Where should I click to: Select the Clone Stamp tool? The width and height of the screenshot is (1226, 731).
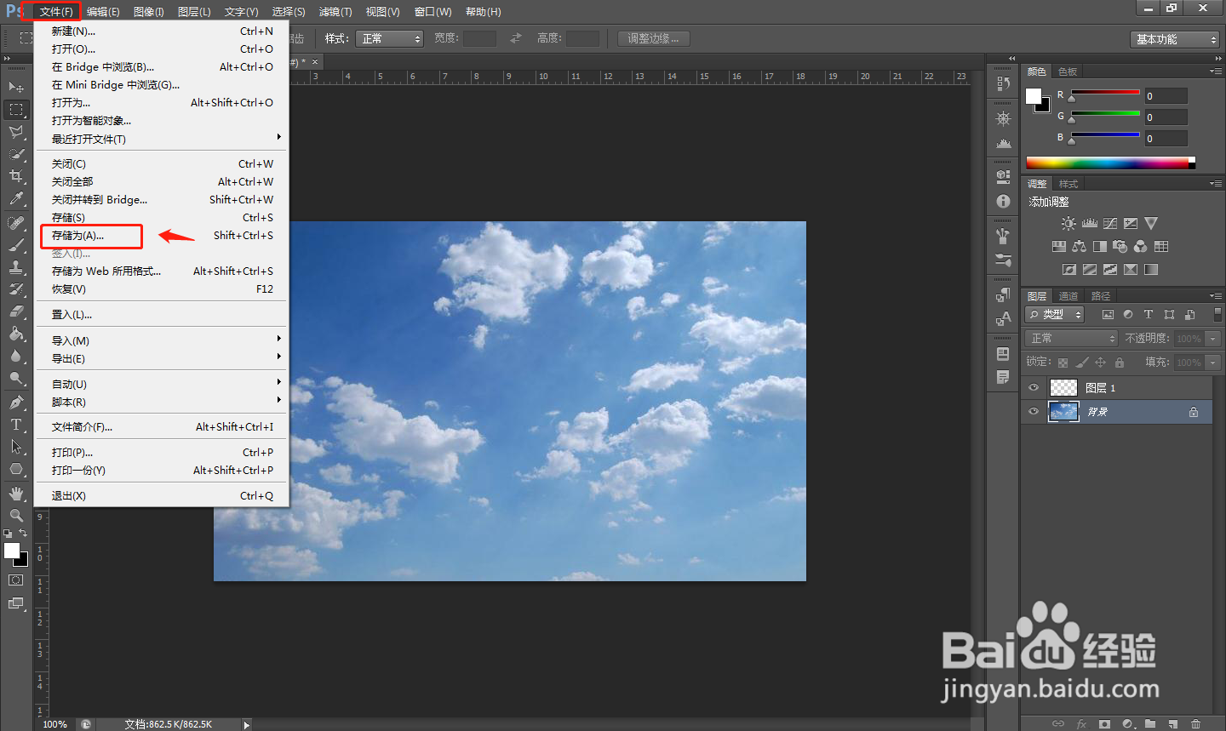16,267
